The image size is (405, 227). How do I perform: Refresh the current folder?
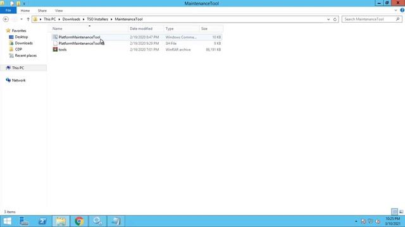tap(335, 20)
